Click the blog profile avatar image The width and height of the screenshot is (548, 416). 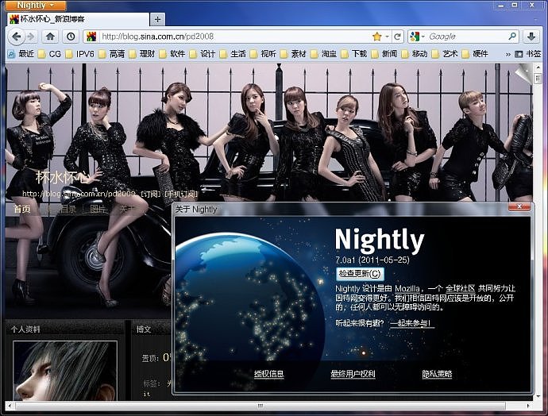[65, 371]
